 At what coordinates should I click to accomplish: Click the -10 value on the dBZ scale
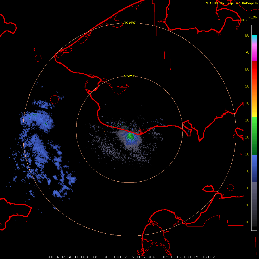coord(246,188)
